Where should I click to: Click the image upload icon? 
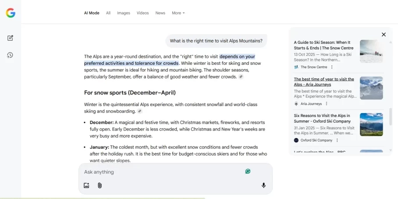coord(86,185)
